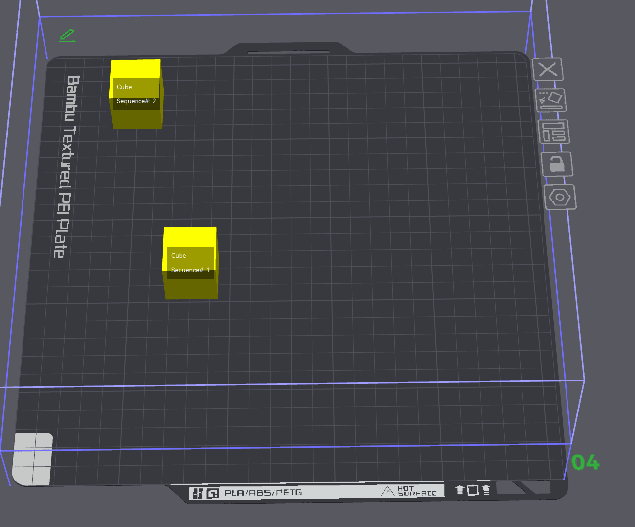Click the 'Sequence#: 2' label text

coord(136,101)
